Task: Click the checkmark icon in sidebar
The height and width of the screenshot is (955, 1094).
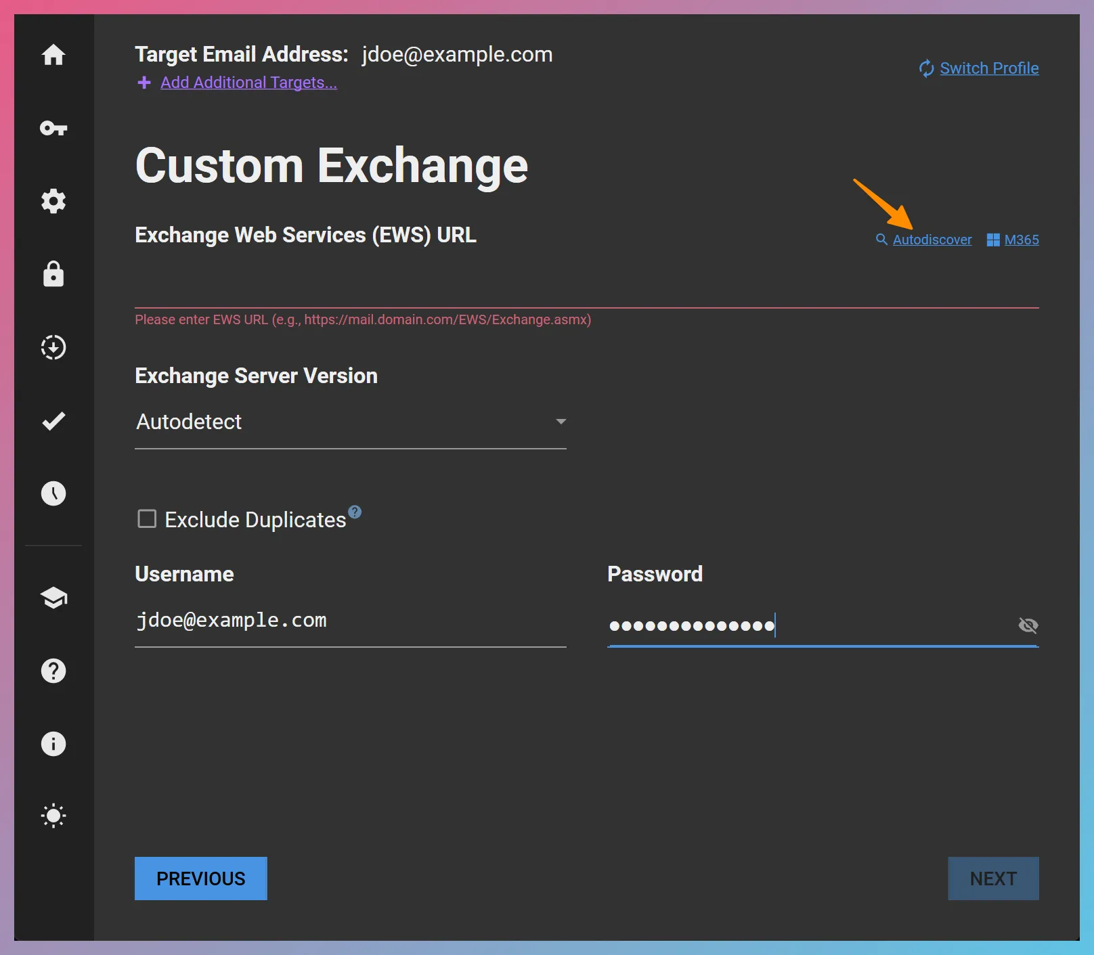Action: (x=53, y=420)
